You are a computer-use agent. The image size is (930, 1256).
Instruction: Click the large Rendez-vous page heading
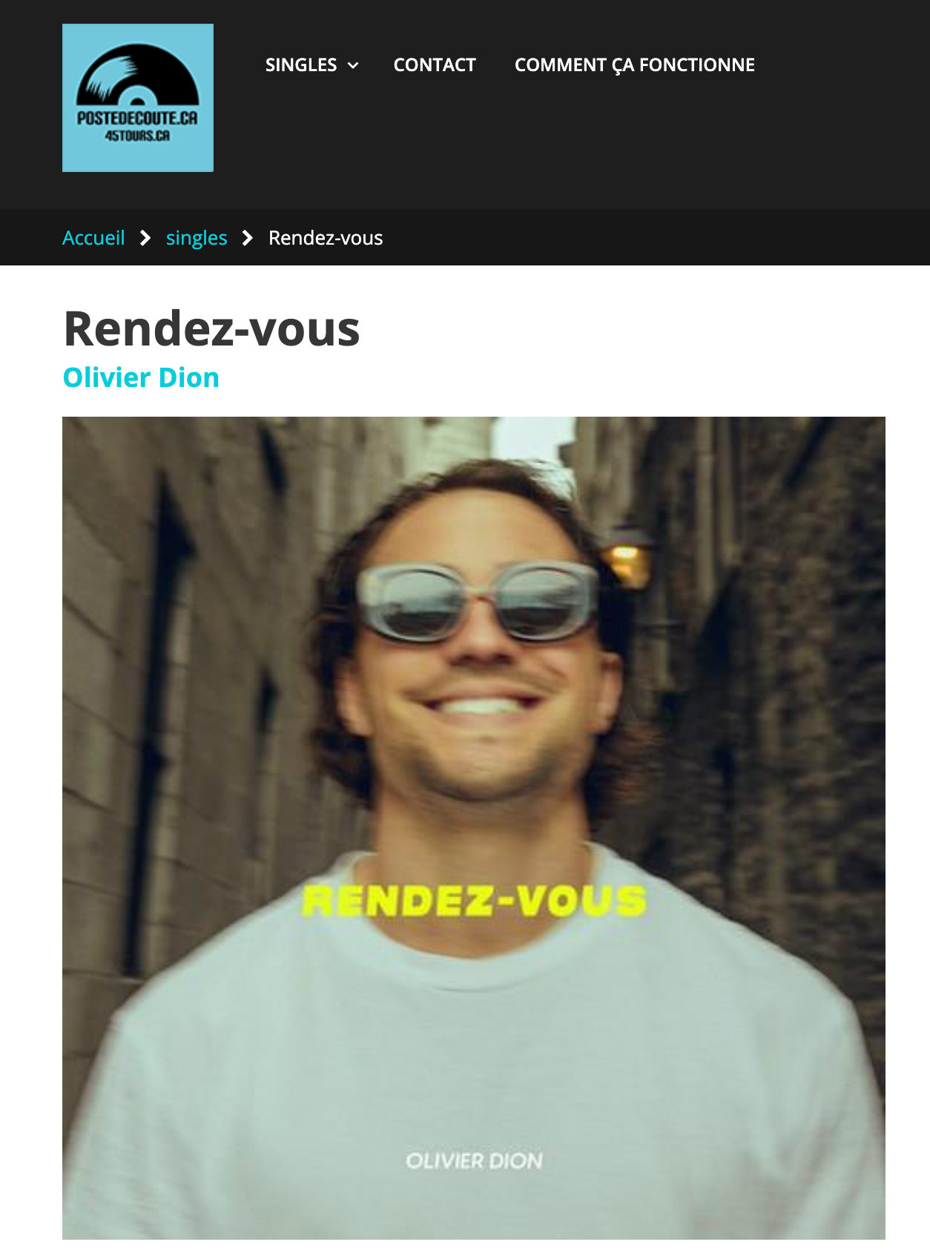(x=212, y=328)
